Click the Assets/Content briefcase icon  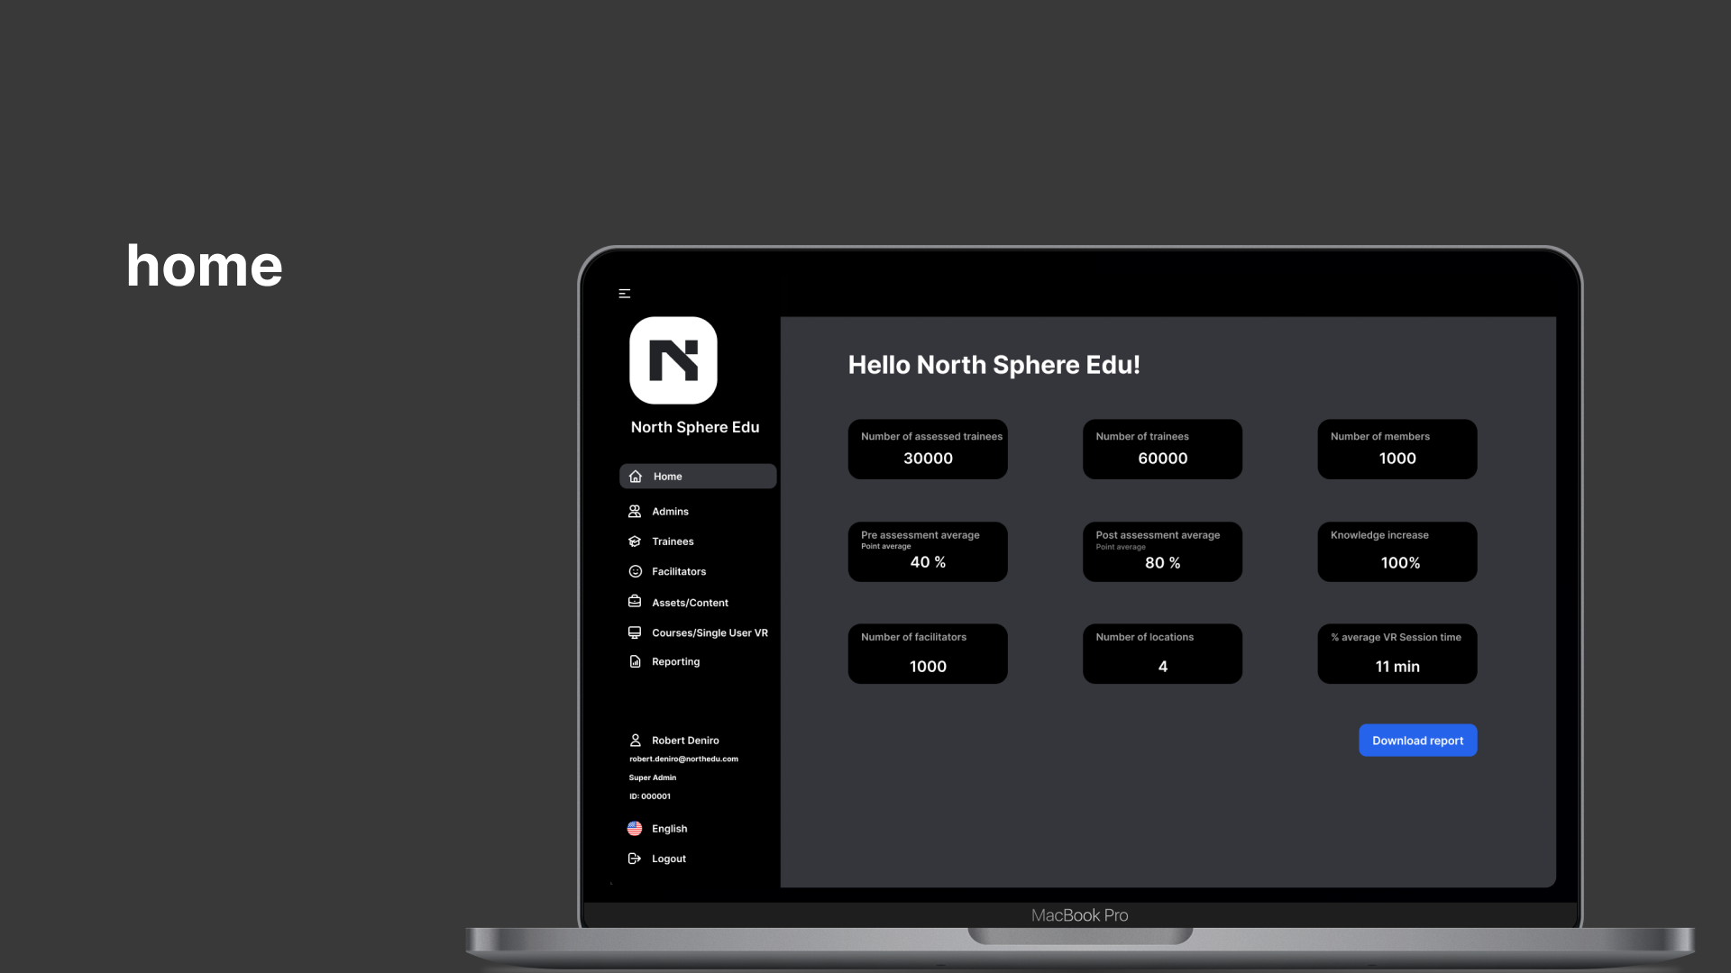pyautogui.click(x=635, y=602)
